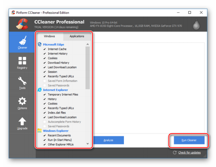Minimize the CCleaner window
Viewport: 216px width, 167px height.
pyautogui.click(x=178, y=12)
